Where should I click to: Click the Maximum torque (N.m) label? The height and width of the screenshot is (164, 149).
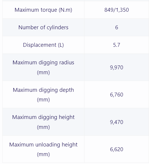[43, 10]
